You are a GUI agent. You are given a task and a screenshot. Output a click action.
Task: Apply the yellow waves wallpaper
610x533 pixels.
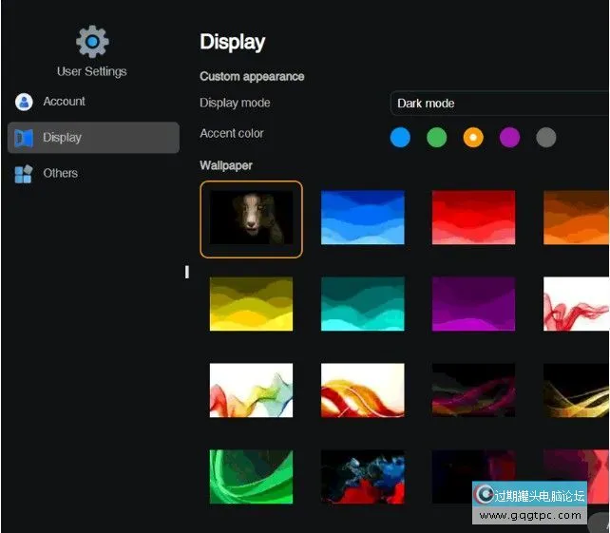pos(251,304)
